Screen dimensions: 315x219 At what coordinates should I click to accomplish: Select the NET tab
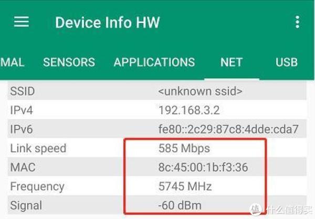231,62
